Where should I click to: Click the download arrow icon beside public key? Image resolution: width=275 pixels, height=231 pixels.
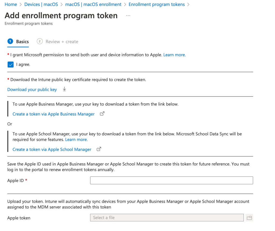(64, 89)
